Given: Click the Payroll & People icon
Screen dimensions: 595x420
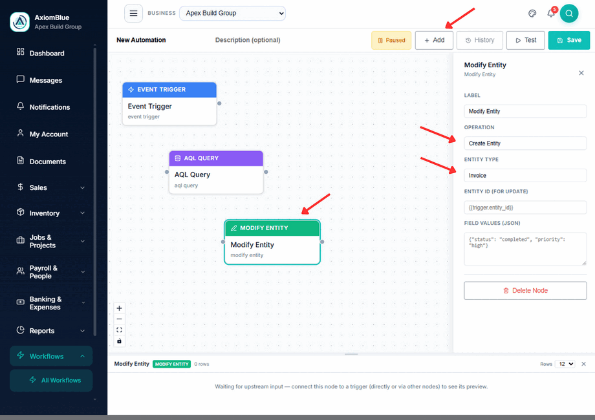Looking at the screenshot, I should 21,271.
